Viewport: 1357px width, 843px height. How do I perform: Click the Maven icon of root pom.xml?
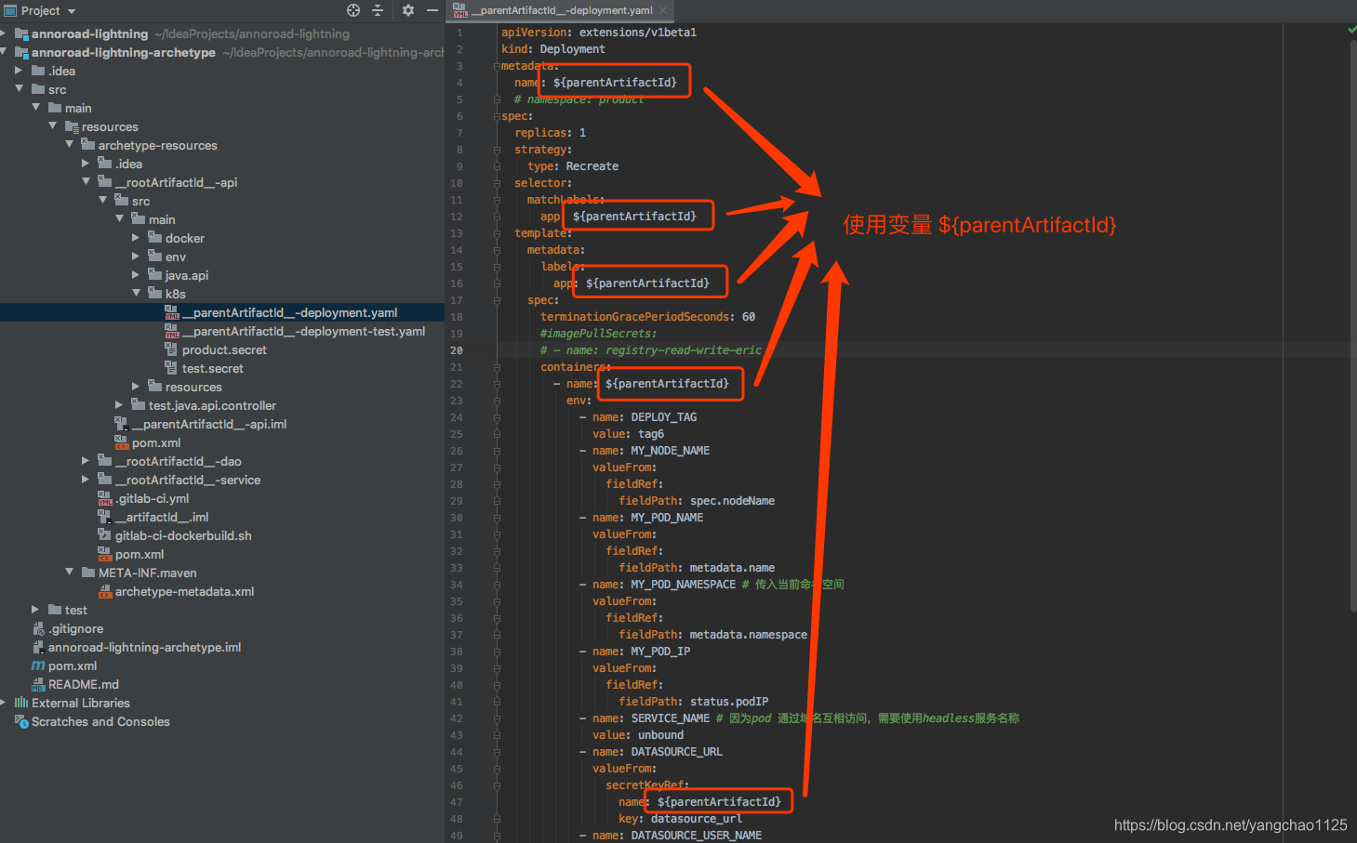[x=38, y=665]
